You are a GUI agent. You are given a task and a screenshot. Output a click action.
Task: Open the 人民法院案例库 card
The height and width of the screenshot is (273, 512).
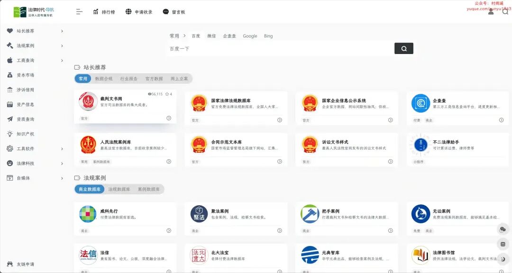point(125,150)
